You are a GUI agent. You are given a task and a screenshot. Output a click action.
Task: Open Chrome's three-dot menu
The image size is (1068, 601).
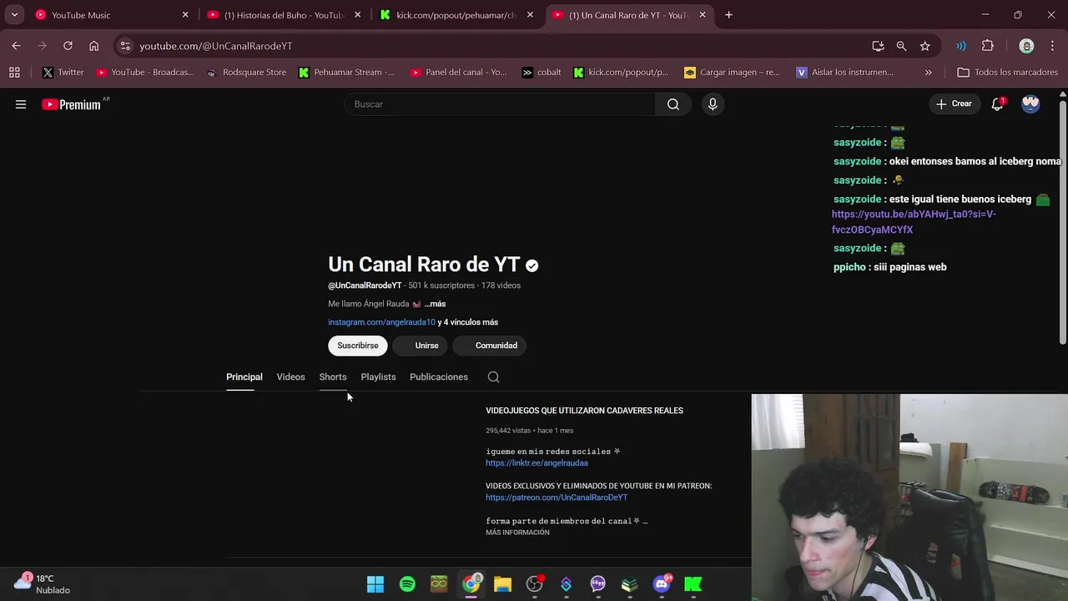pyautogui.click(x=1051, y=46)
